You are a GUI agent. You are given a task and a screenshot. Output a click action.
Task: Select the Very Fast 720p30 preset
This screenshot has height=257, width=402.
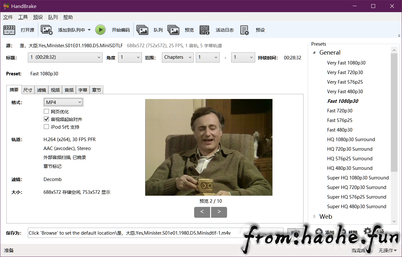pyautogui.click(x=345, y=72)
